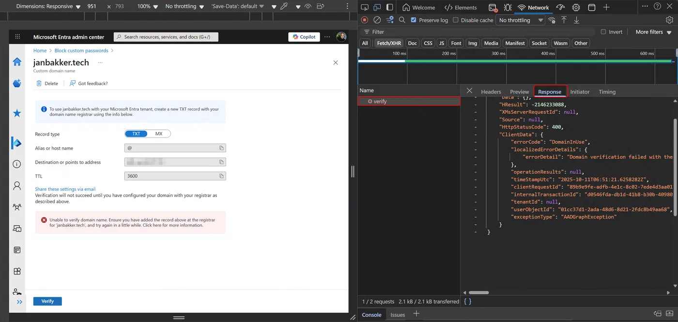Open the Memory chip tool icon

576,7
